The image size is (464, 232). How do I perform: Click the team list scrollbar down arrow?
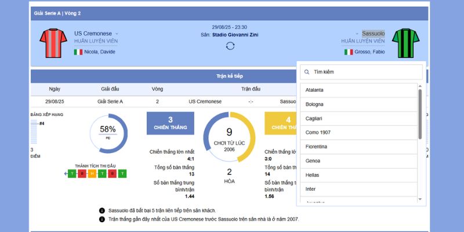pyautogui.click(x=420, y=199)
